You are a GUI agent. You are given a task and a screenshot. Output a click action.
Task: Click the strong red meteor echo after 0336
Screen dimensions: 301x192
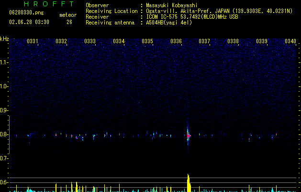point(189,135)
